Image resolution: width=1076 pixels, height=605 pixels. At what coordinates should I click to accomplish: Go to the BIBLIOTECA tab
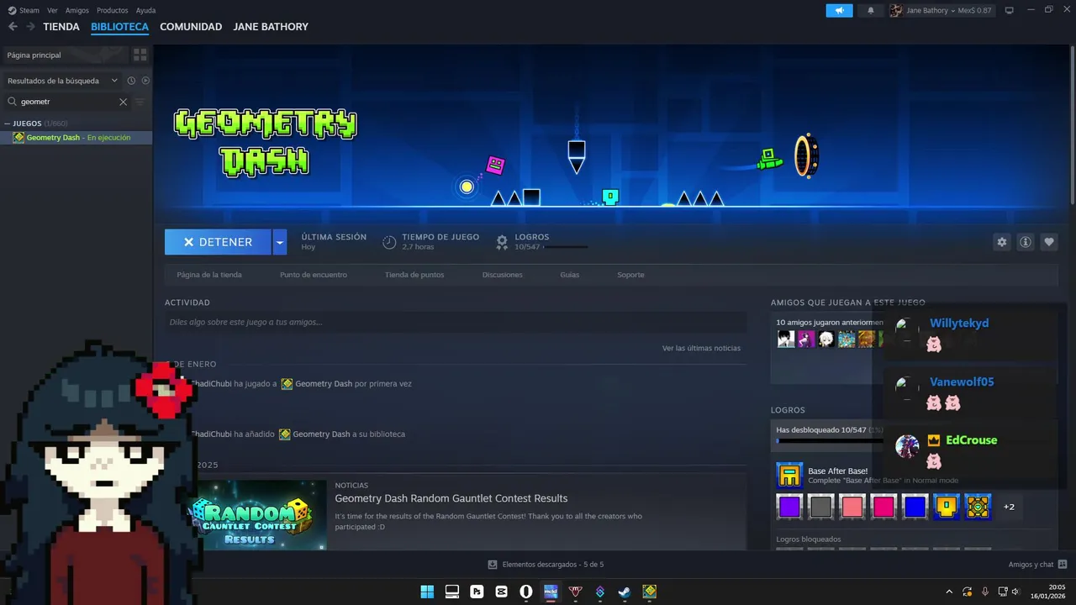[119, 27]
